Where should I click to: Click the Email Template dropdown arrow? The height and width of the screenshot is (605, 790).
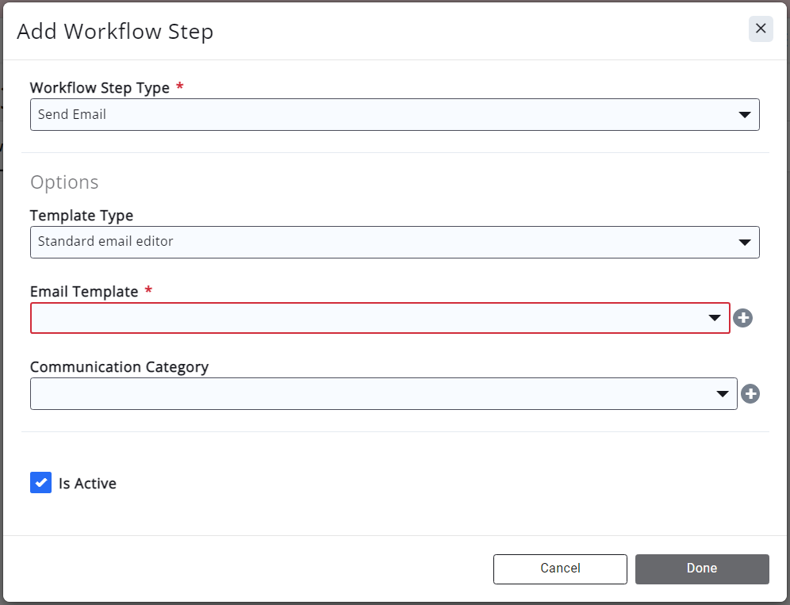point(715,318)
